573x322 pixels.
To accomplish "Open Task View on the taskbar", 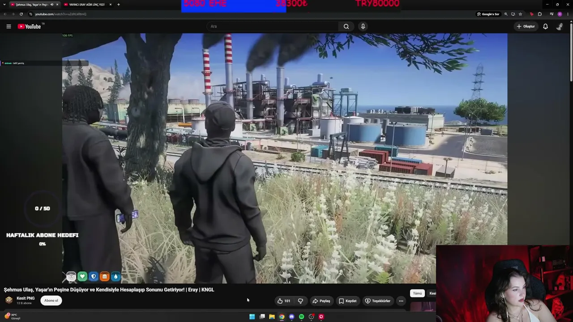I will [x=262, y=317].
